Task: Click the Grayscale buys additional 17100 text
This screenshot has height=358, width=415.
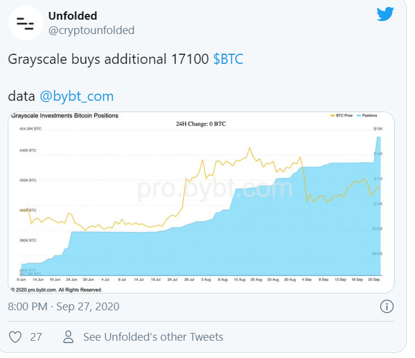Action: click(x=109, y=60)
